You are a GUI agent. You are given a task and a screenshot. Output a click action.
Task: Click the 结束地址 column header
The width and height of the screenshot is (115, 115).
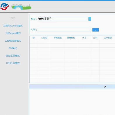click(x=71, y=38)
